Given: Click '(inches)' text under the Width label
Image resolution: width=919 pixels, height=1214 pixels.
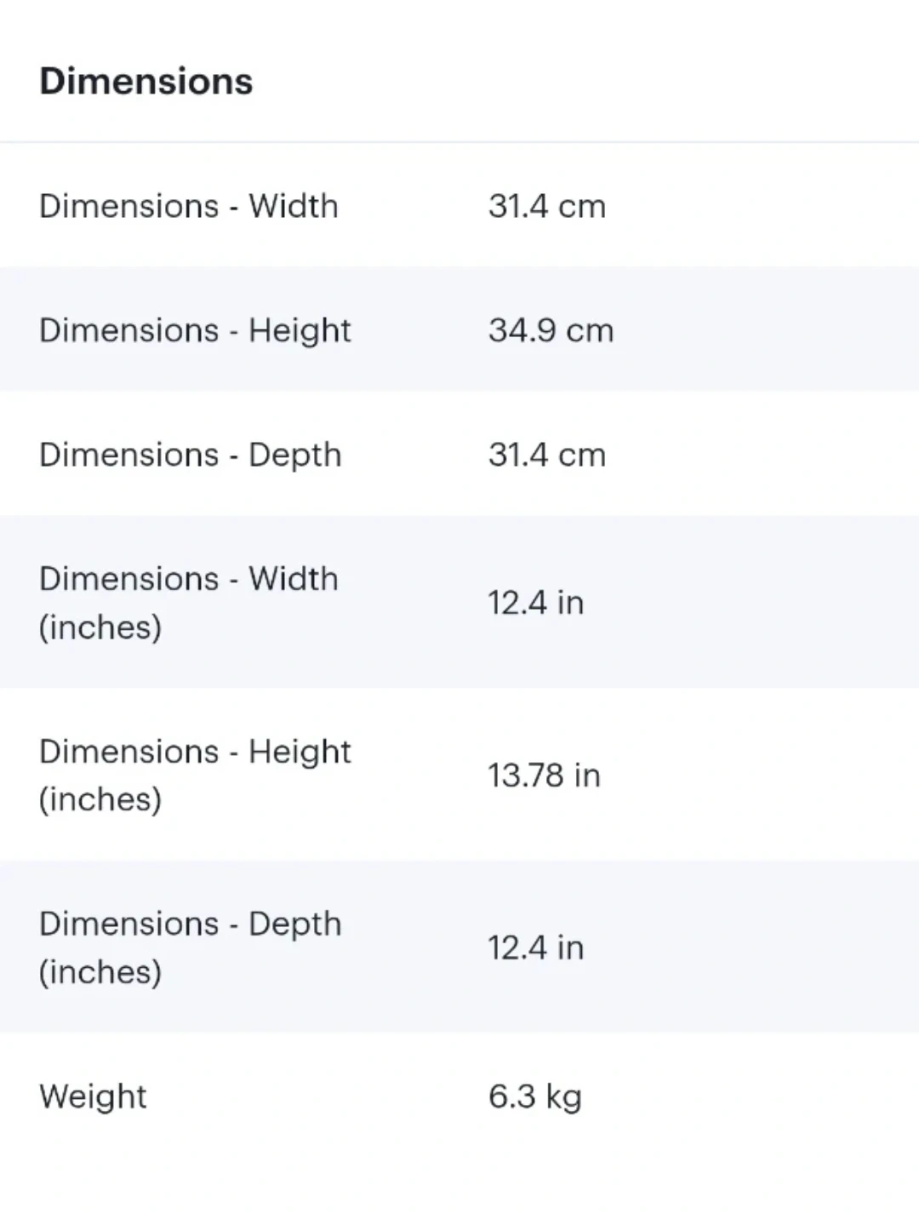Looking at the screenshot, I should click(x=100, y=627).
